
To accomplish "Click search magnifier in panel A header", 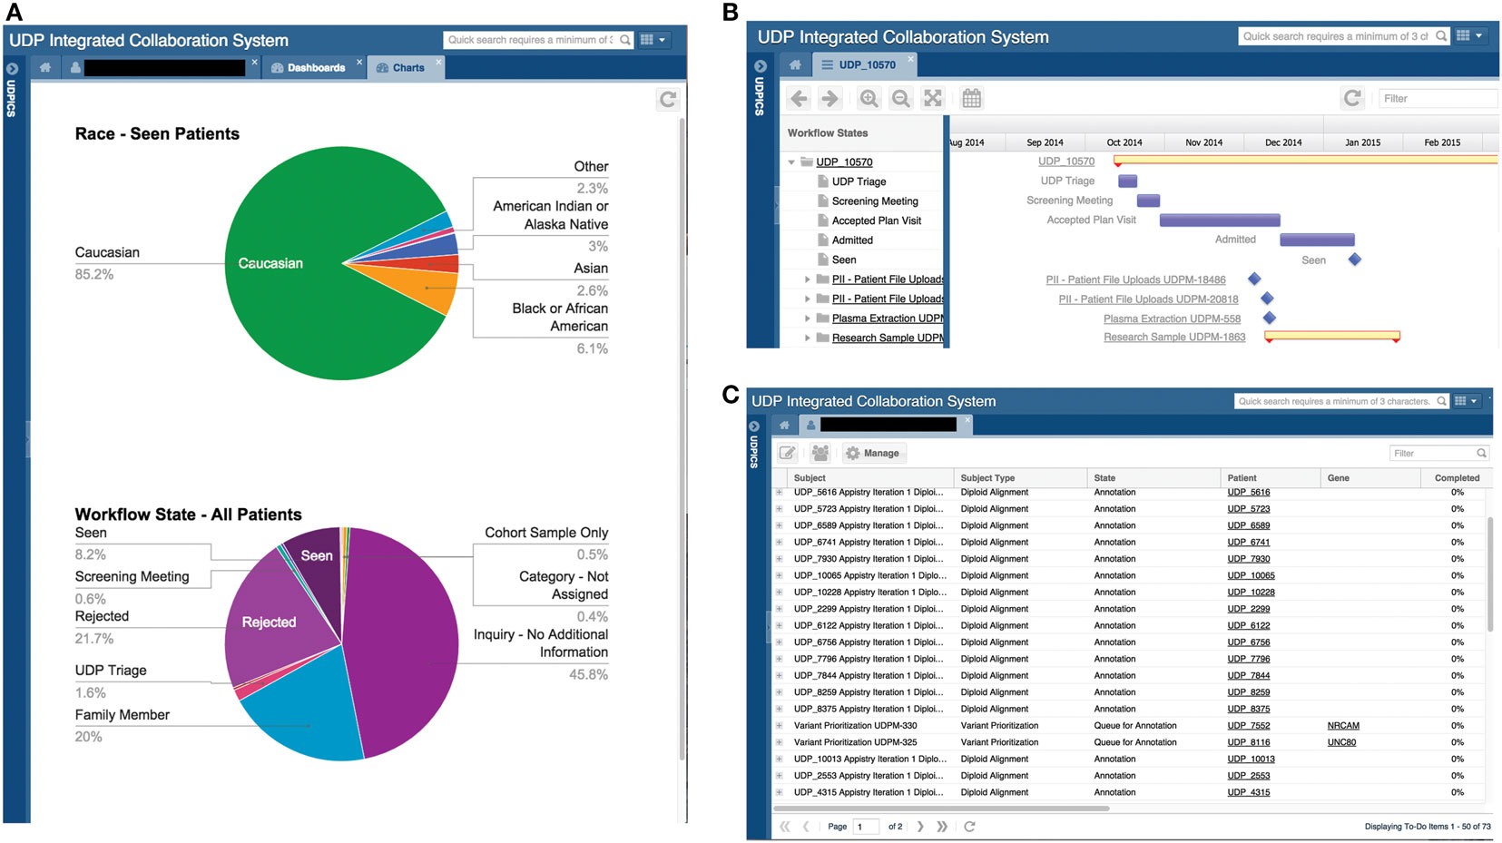I will [625, 40].
